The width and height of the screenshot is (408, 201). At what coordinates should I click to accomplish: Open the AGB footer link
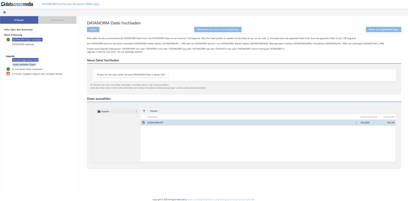coord(204,199)
